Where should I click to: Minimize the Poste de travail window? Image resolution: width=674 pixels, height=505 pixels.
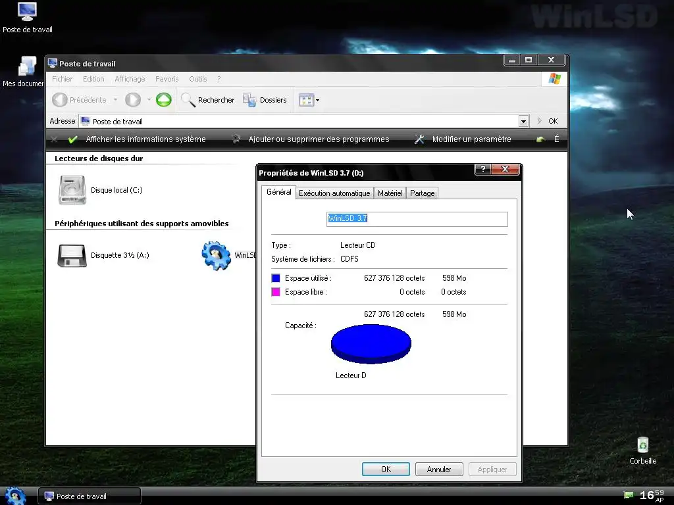tap(511, 60)
